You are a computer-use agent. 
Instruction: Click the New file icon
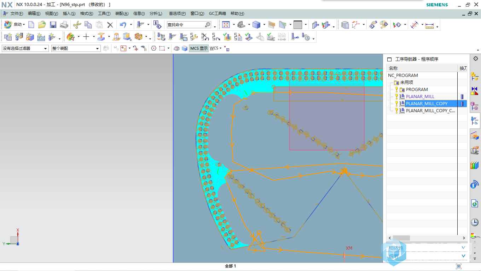click(31, 25)
